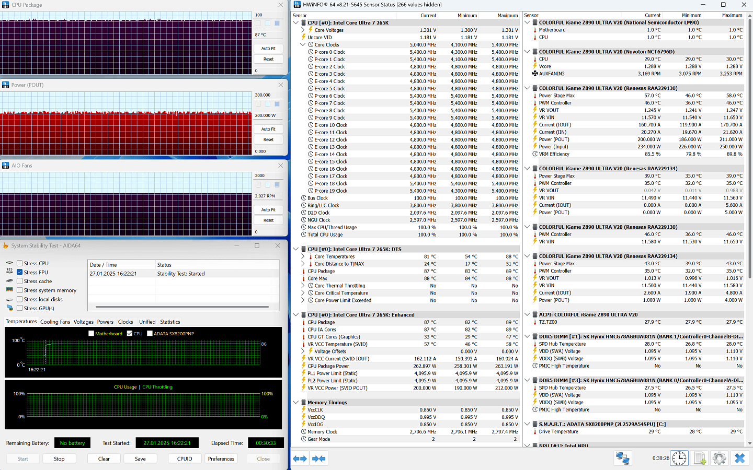Click the AIO Fans graph window title icon
The width and height of the screenshot is (753, 470).
[6, 166]
